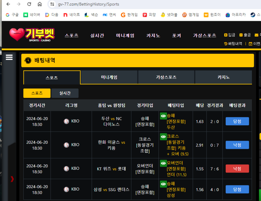Click the red 낙첨 result button
This screenshot has width=261, height=201.
point(237,169)
